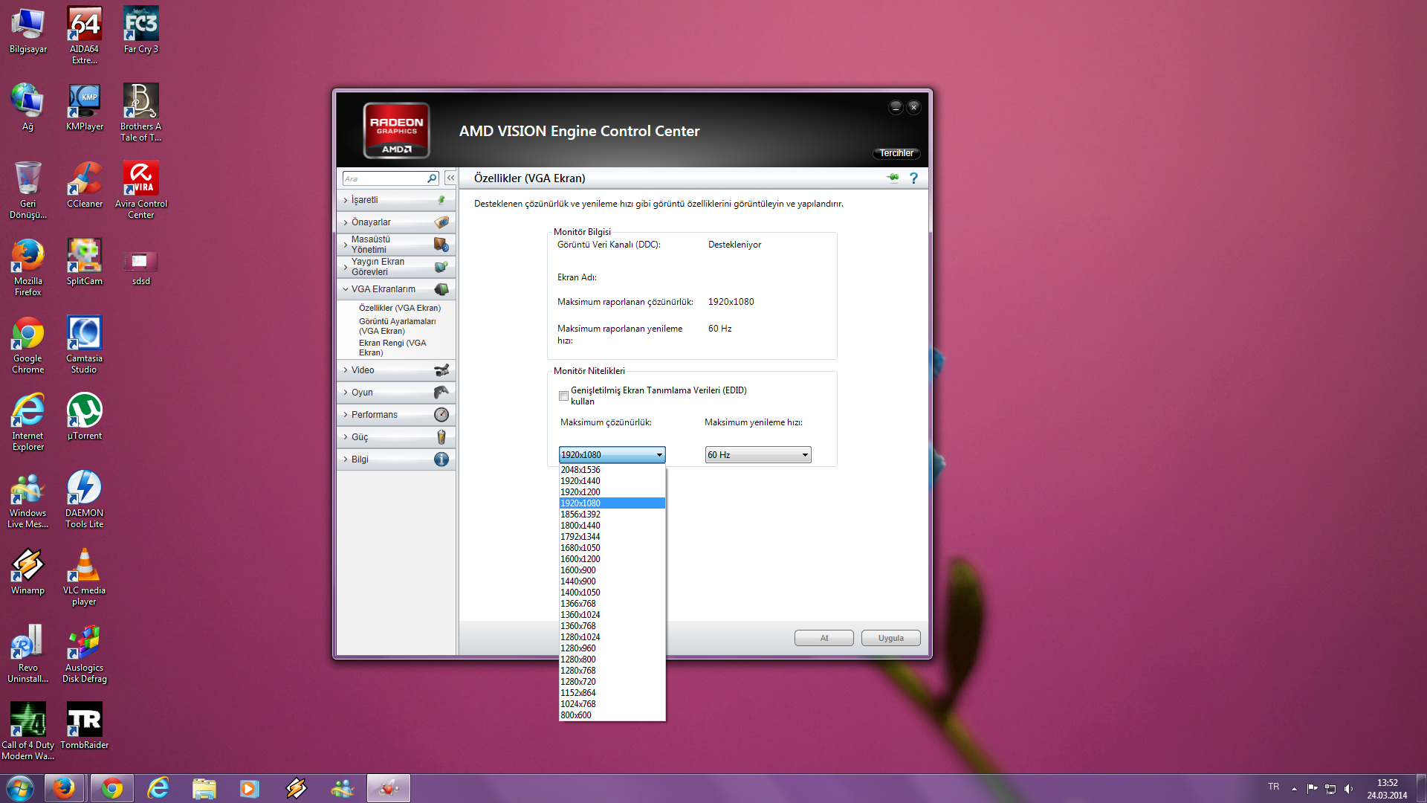Open AIDA64 Extreme desktop icon
The width and height of the screenshot is (1427, 803).
(84, 36)
